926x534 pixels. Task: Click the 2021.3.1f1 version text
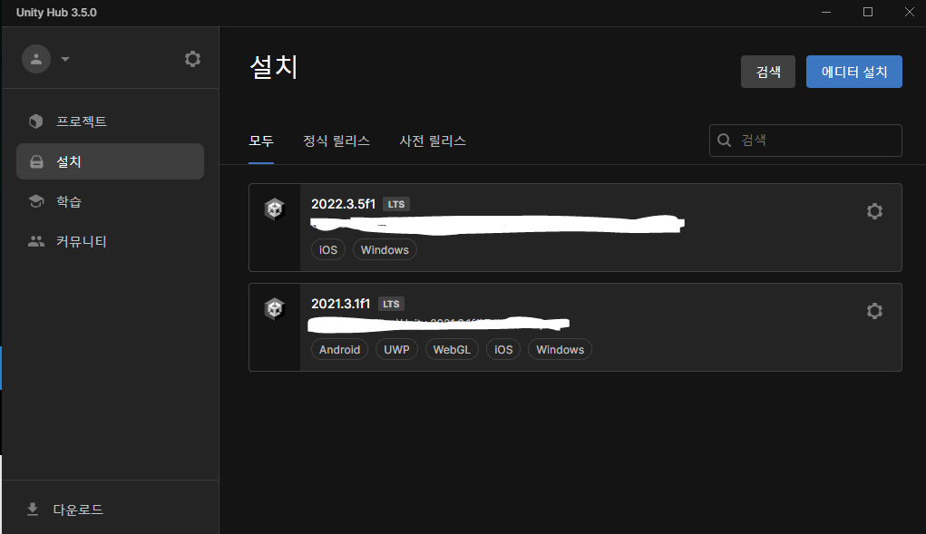[x=340, y=304]
